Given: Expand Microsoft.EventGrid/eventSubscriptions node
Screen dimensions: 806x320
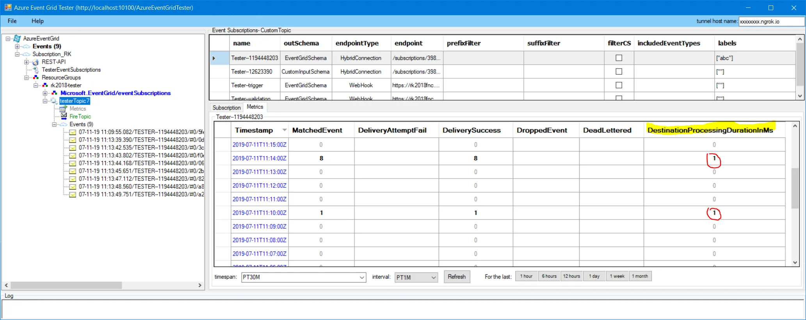Looking at the screenshot, I should pyautogui.click(x=45, y=93).
